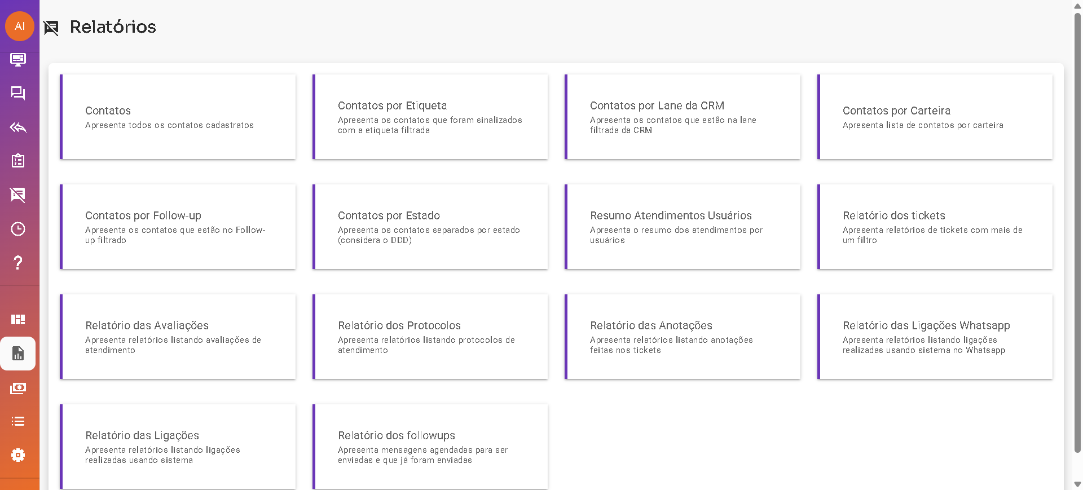1083x490 pixels.
Task: Choose Relatório das Ligações Whatsapp card
Action: point(935,337)
